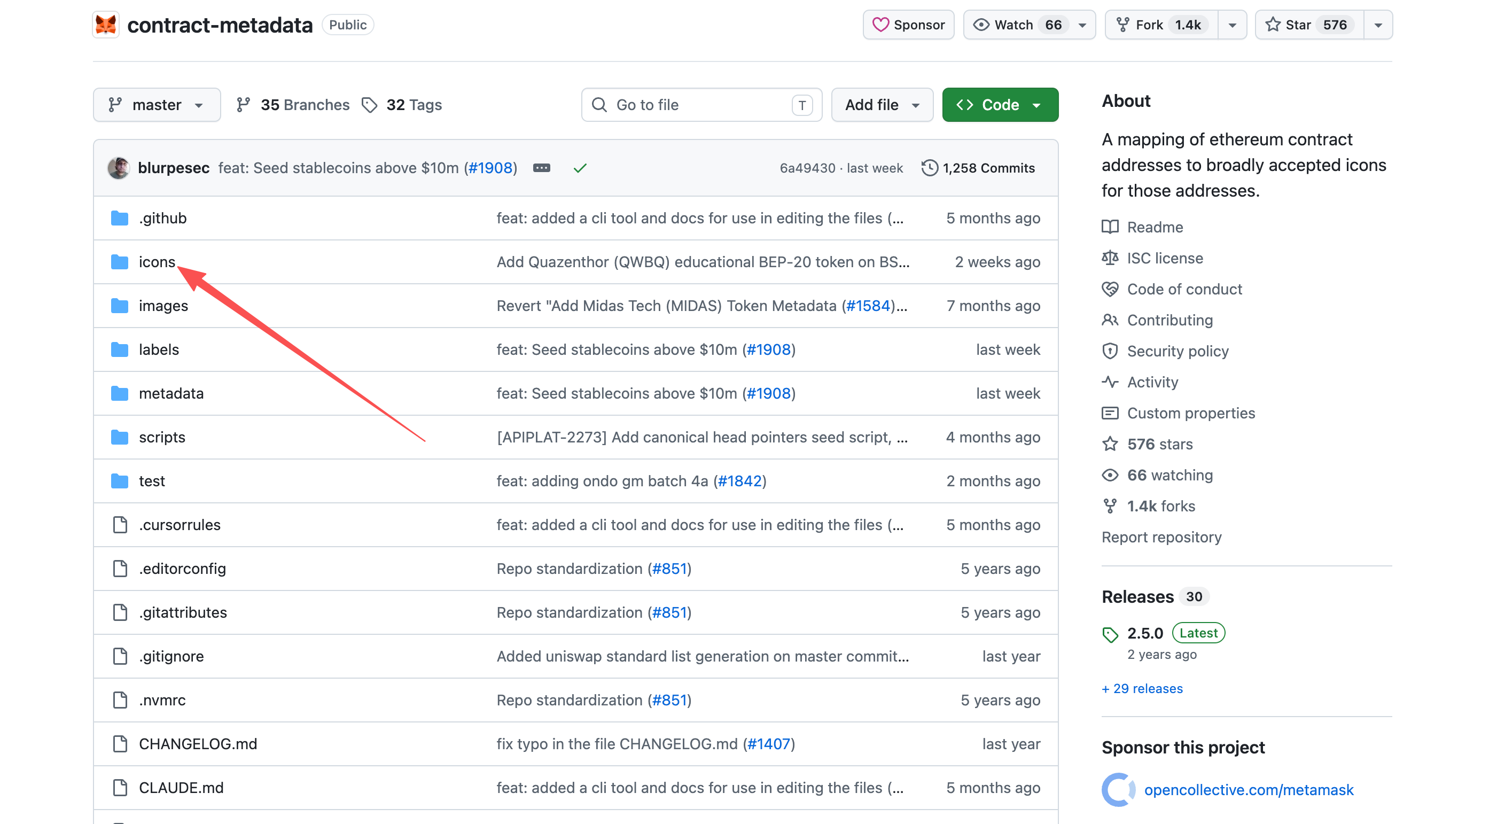Sponsor the contract-metadata project
The width and height of the screenshot is (1497, 824).
click(x=908, y=25)
